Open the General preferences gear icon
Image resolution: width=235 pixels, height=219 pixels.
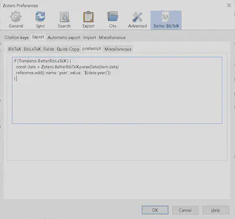(16, 17)
